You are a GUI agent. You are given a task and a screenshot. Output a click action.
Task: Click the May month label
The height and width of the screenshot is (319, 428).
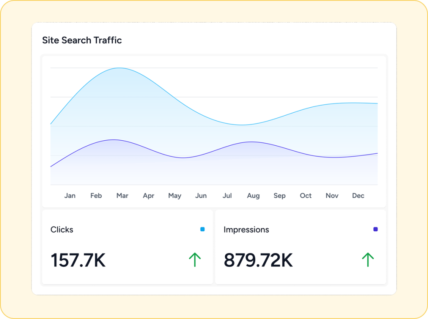pos(175,195)
